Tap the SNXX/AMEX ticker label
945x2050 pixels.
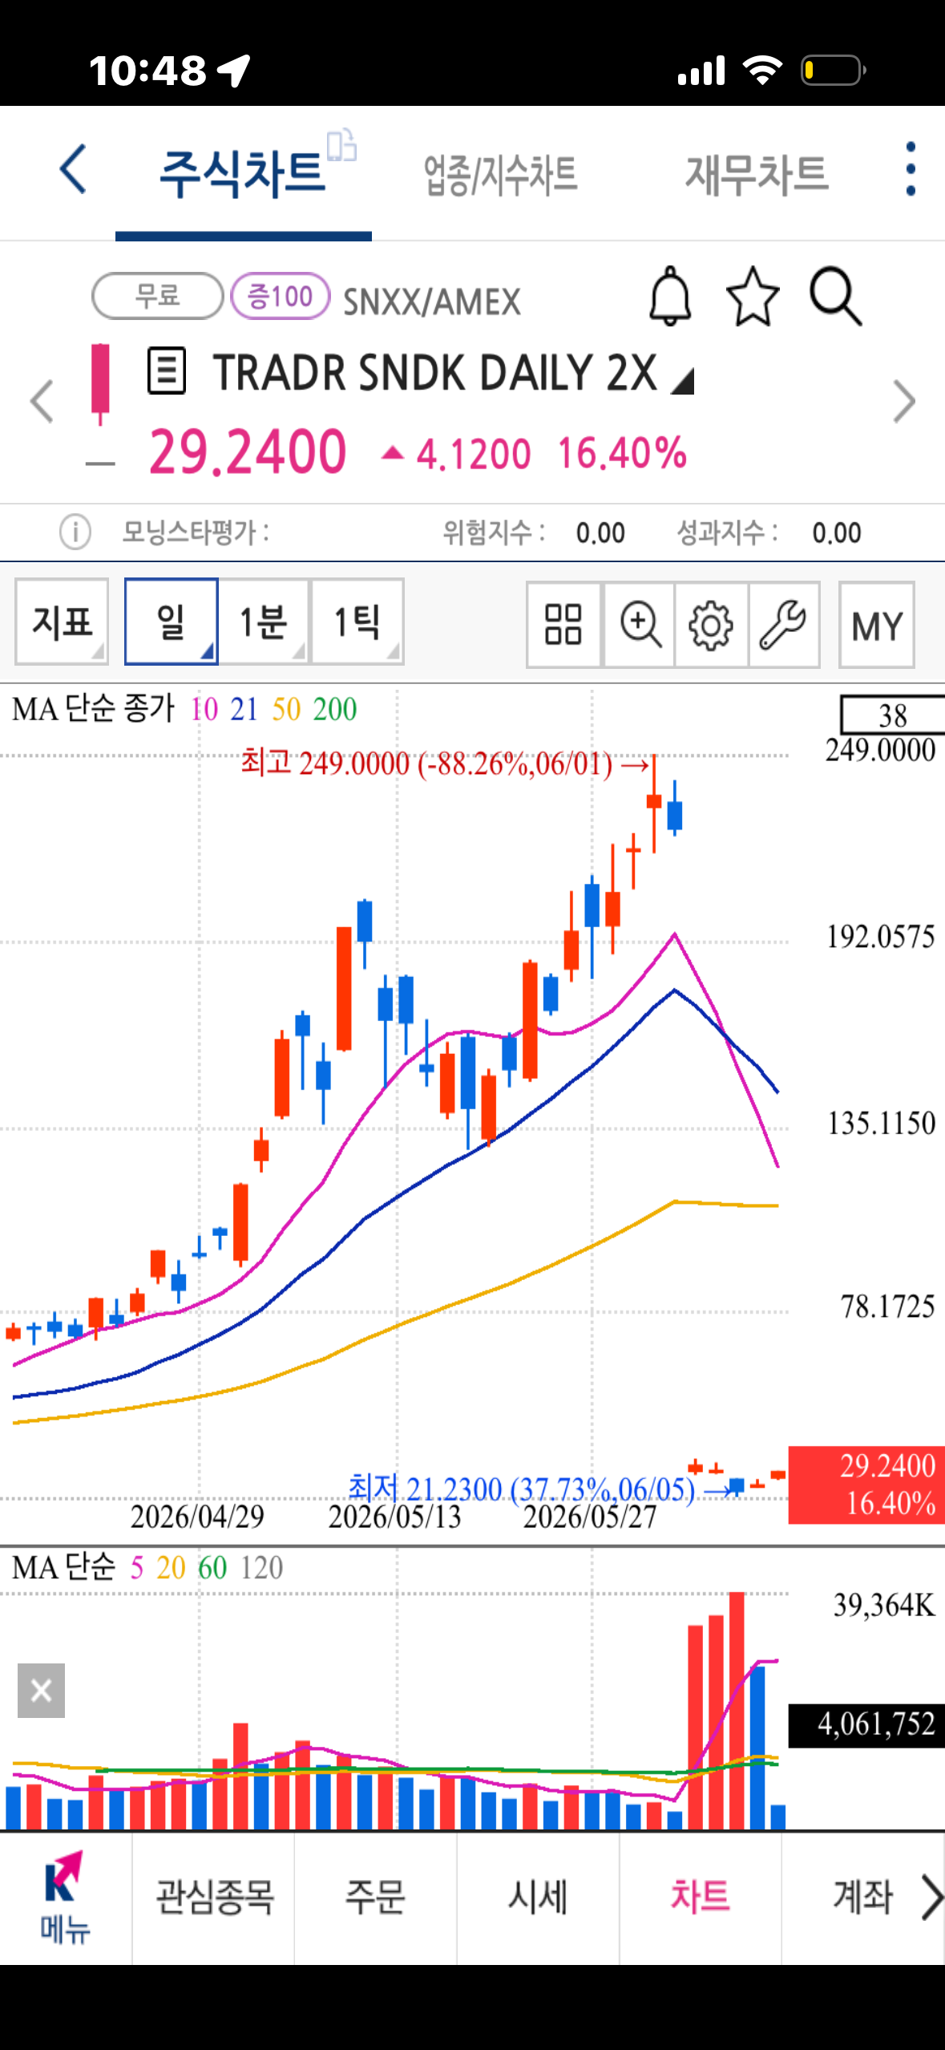tap(432, 302)
